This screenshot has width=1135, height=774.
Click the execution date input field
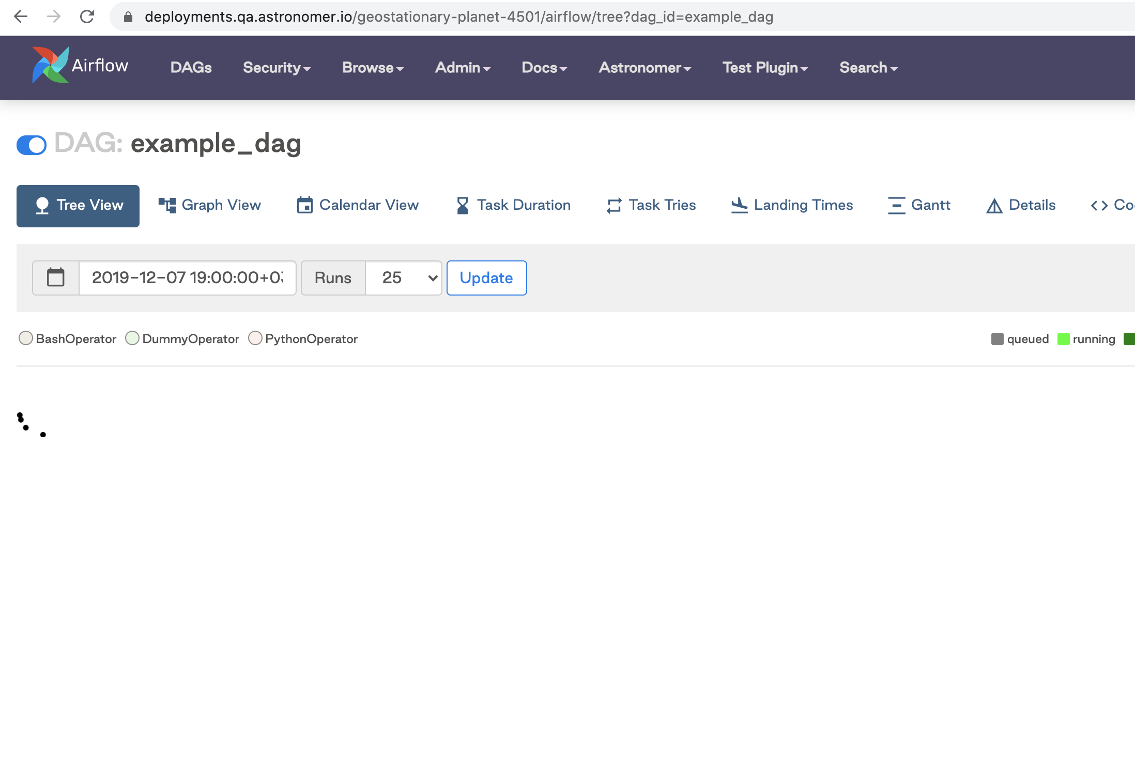point(188,278)
